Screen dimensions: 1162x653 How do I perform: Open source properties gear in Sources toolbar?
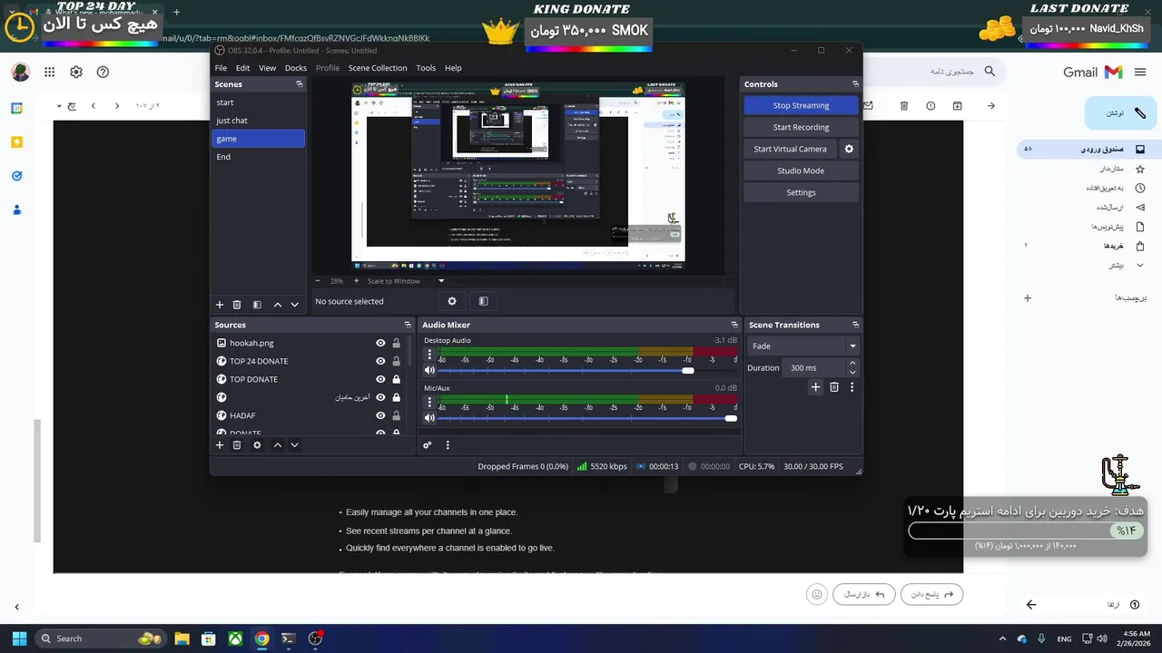(x=257, y=445)
